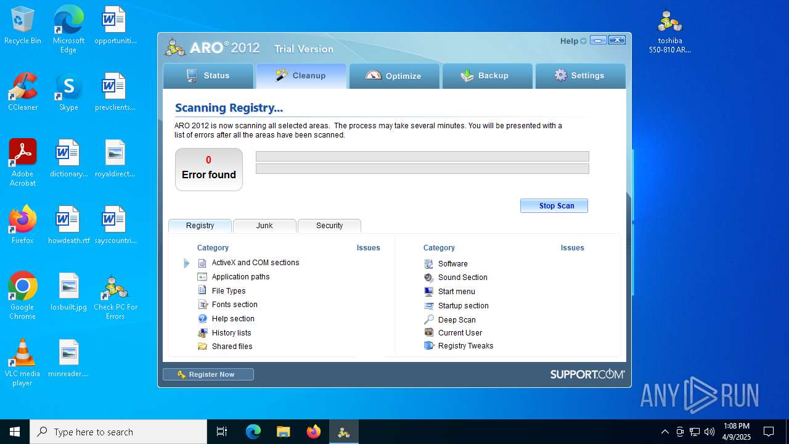Open the Windows Start menu
The image size is (789, 444).
click(x=15, y=432)
